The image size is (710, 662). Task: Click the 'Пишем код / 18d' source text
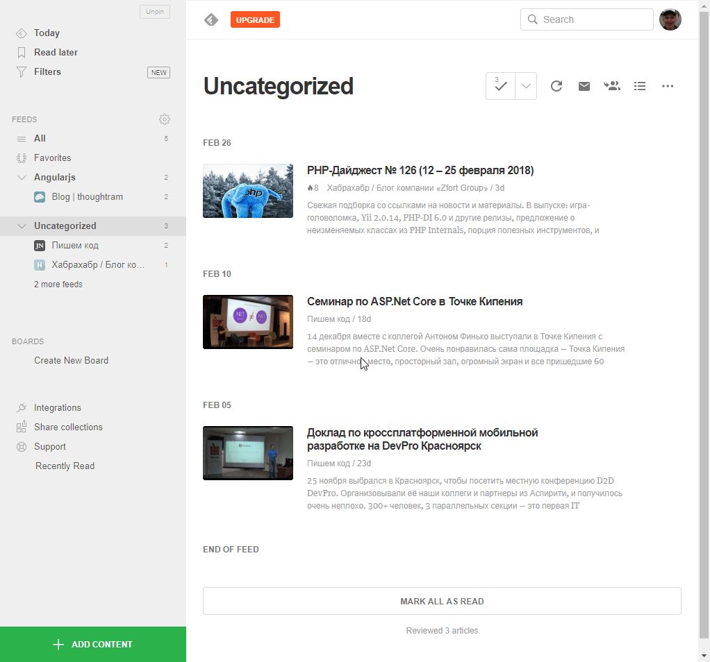pyautogui.click(x=339, y=319)
